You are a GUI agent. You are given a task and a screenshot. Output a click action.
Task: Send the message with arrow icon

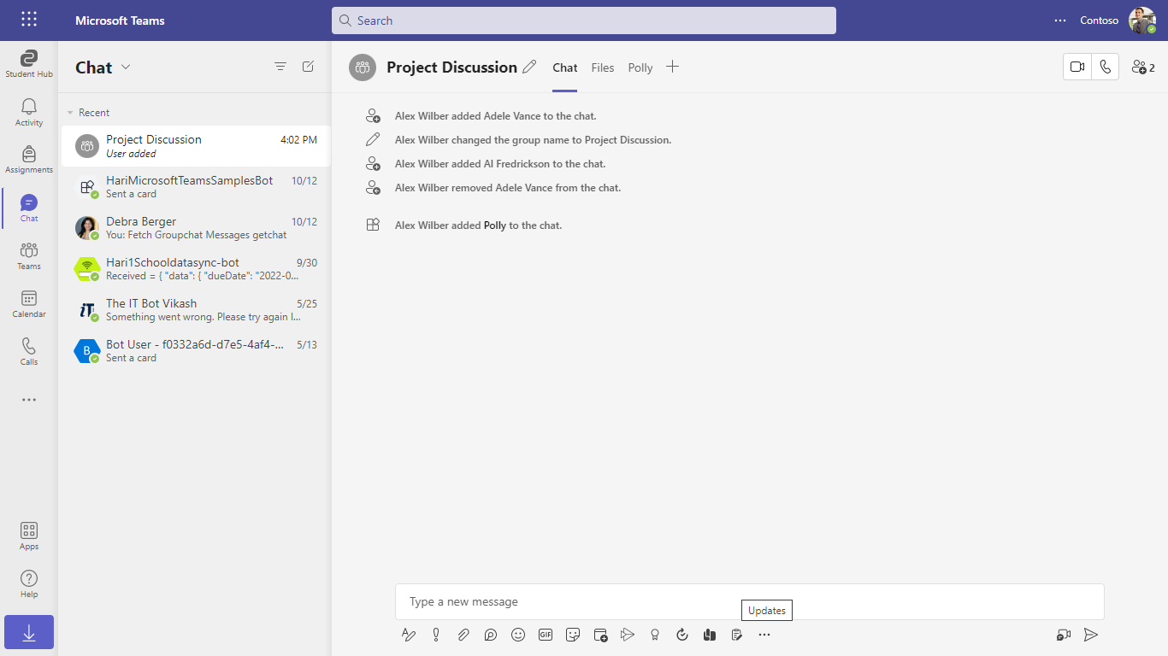click(1091, 635)
